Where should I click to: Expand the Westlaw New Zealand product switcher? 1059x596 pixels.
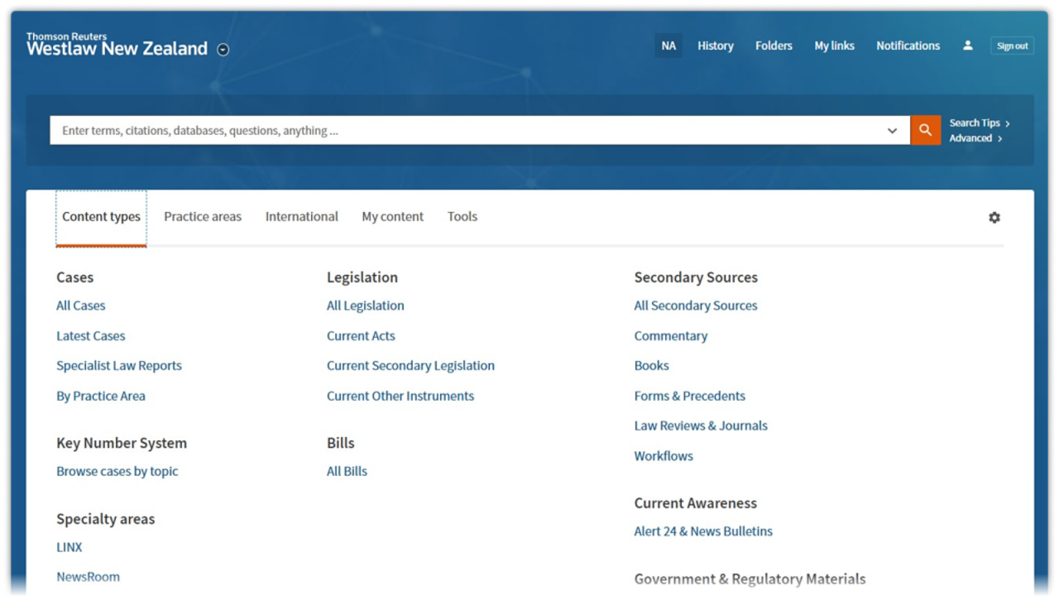click(x=223, y=50)
